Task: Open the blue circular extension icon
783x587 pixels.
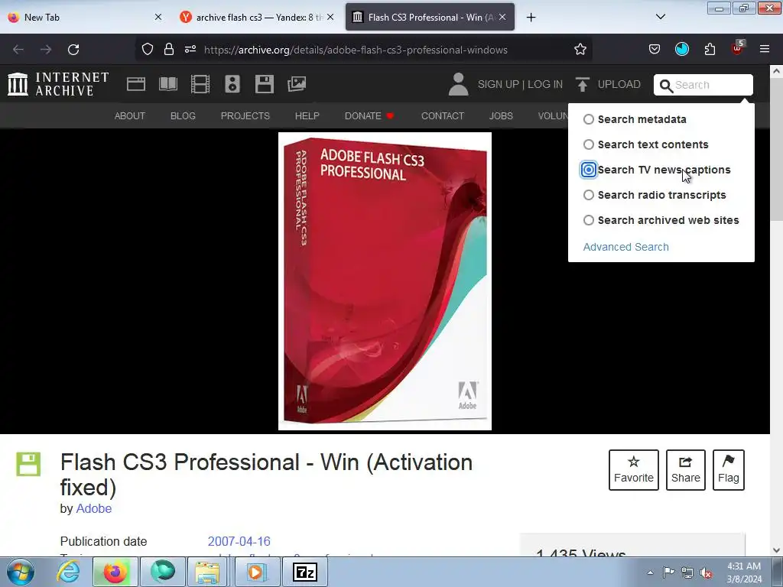Action: (681, 49)
